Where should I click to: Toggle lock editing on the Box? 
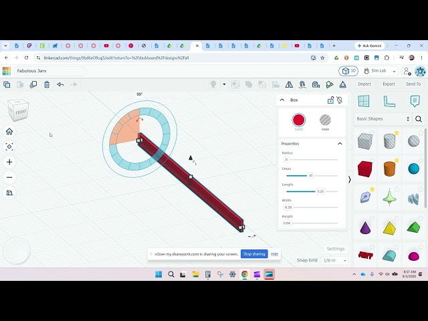point(330,100)
